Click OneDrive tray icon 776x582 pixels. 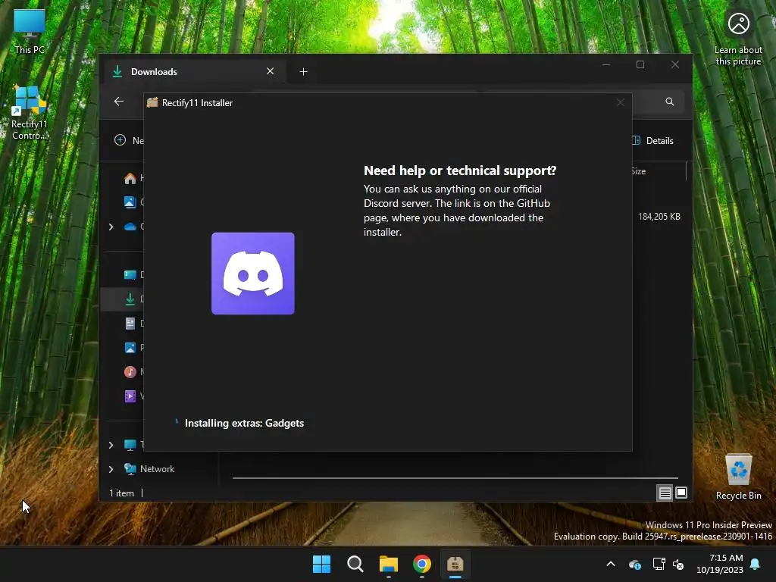click(x=635, y=564)
